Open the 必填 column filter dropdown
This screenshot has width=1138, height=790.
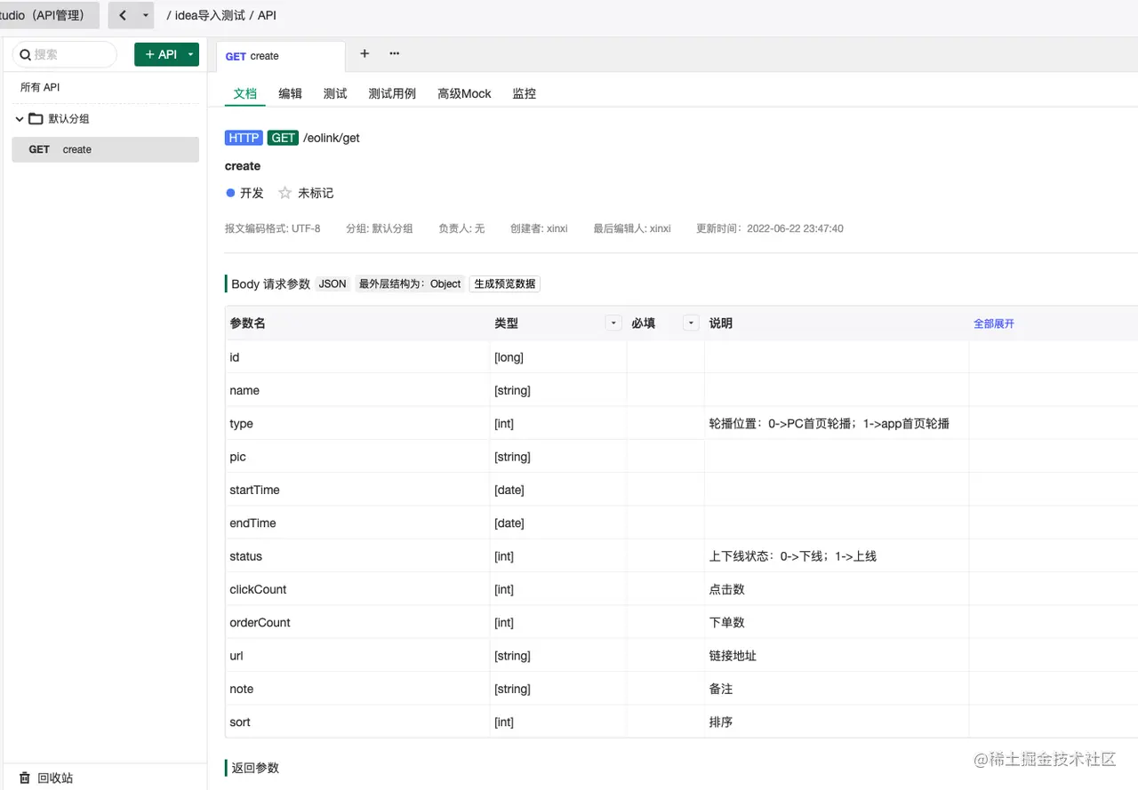(x=691, y=323)
